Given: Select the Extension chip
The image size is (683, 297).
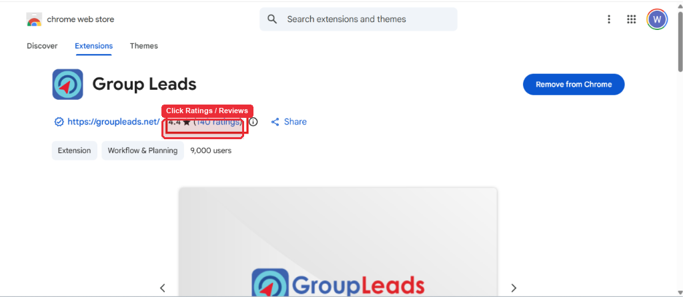Looking at the screenshot, I should tap(75, 150).
